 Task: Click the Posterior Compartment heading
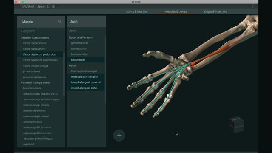(36, 82)
